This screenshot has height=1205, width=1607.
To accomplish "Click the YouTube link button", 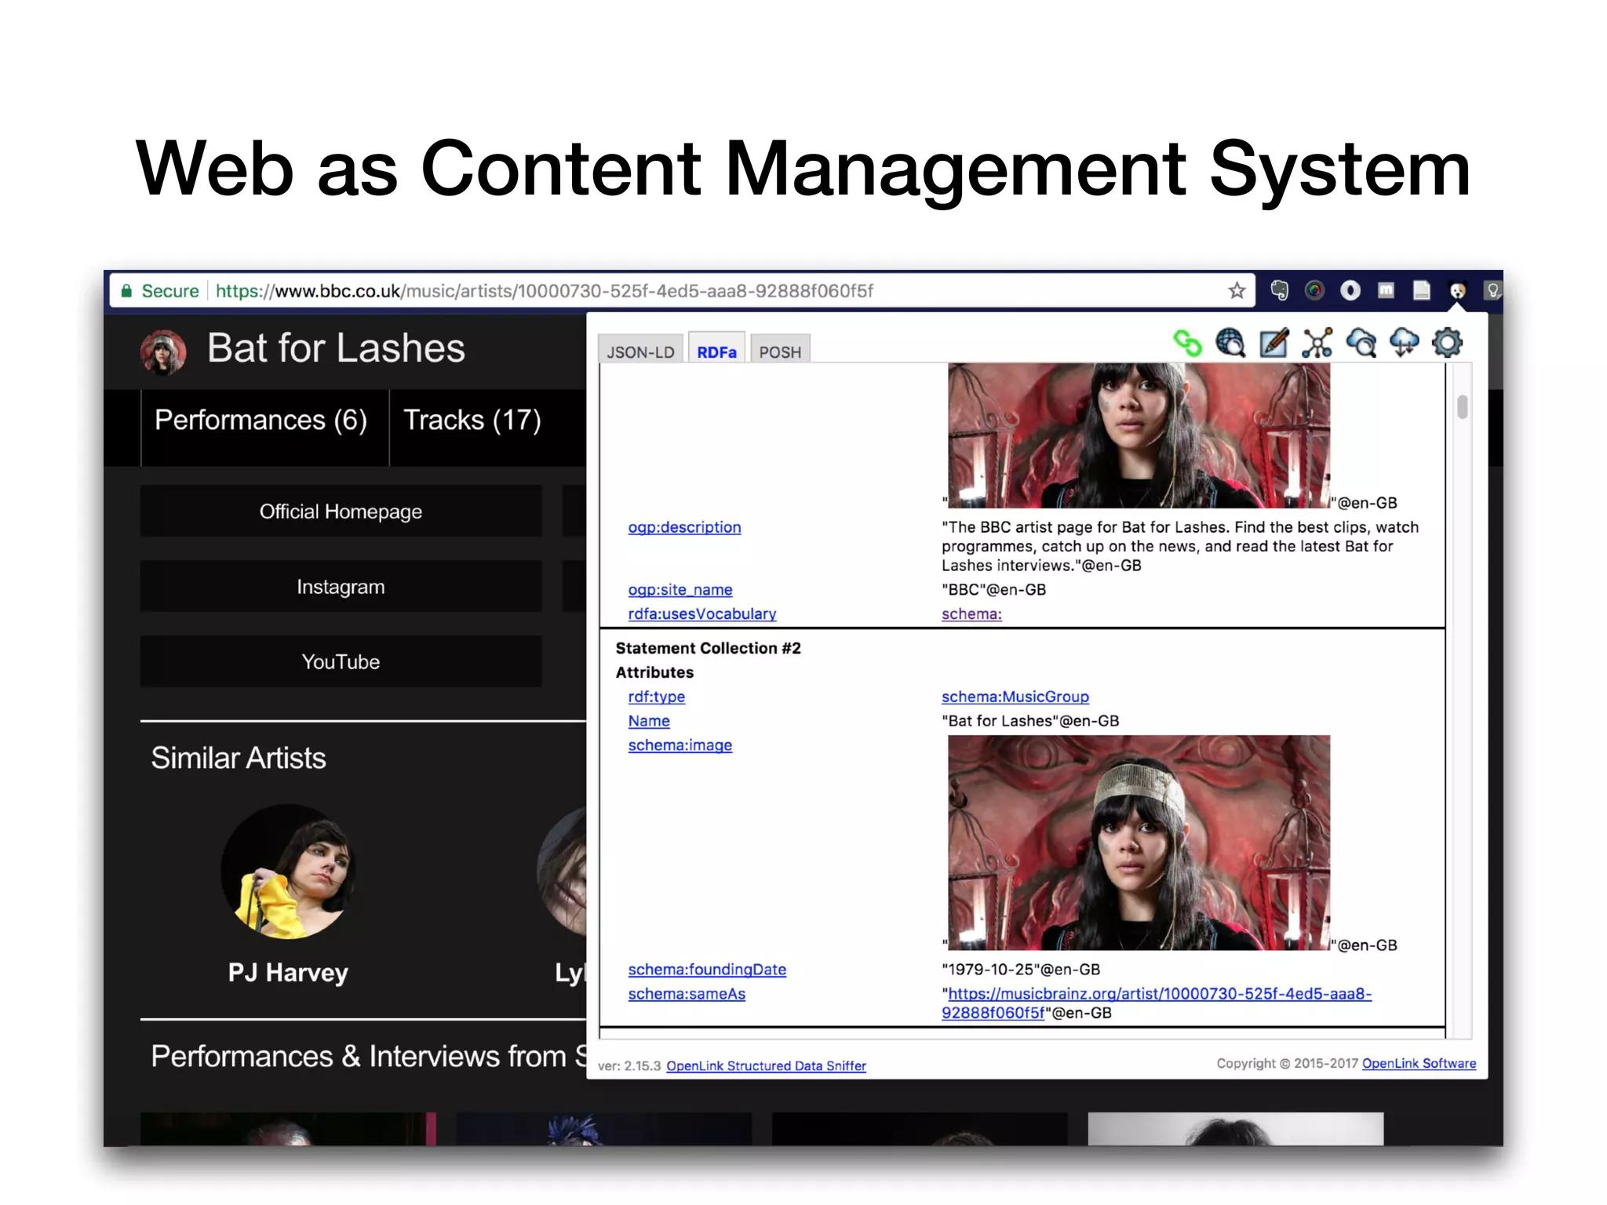I will pos(341,662).
